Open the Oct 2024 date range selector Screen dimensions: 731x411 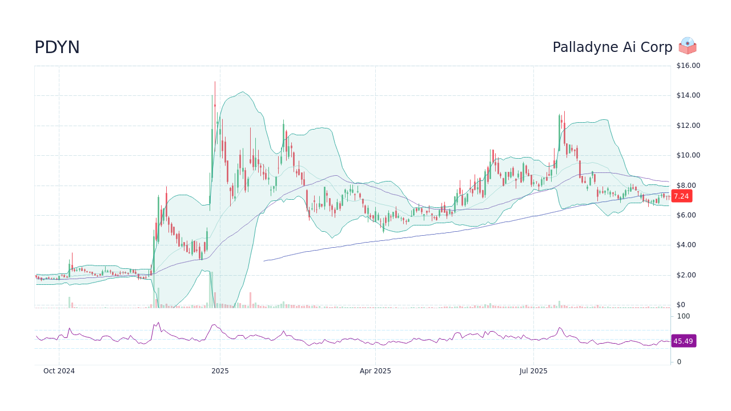coord(59,370)
